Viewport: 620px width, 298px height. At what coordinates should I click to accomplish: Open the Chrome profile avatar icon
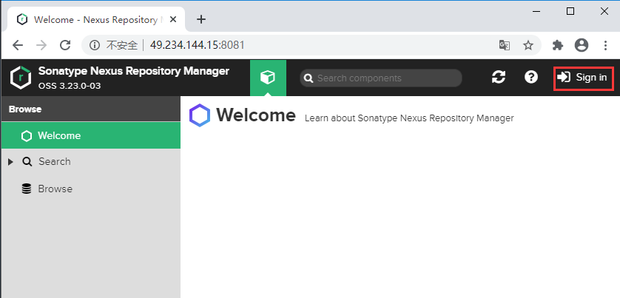pos(581,45)
